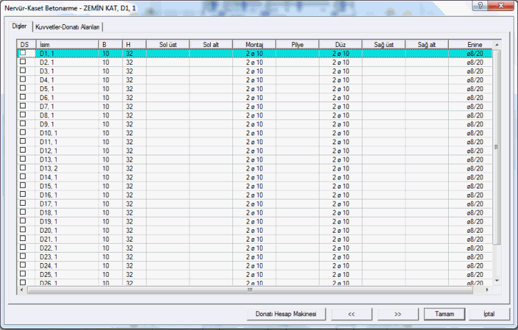
Task: Confirm with the Tamam button
Action: [x=444, y=314]
